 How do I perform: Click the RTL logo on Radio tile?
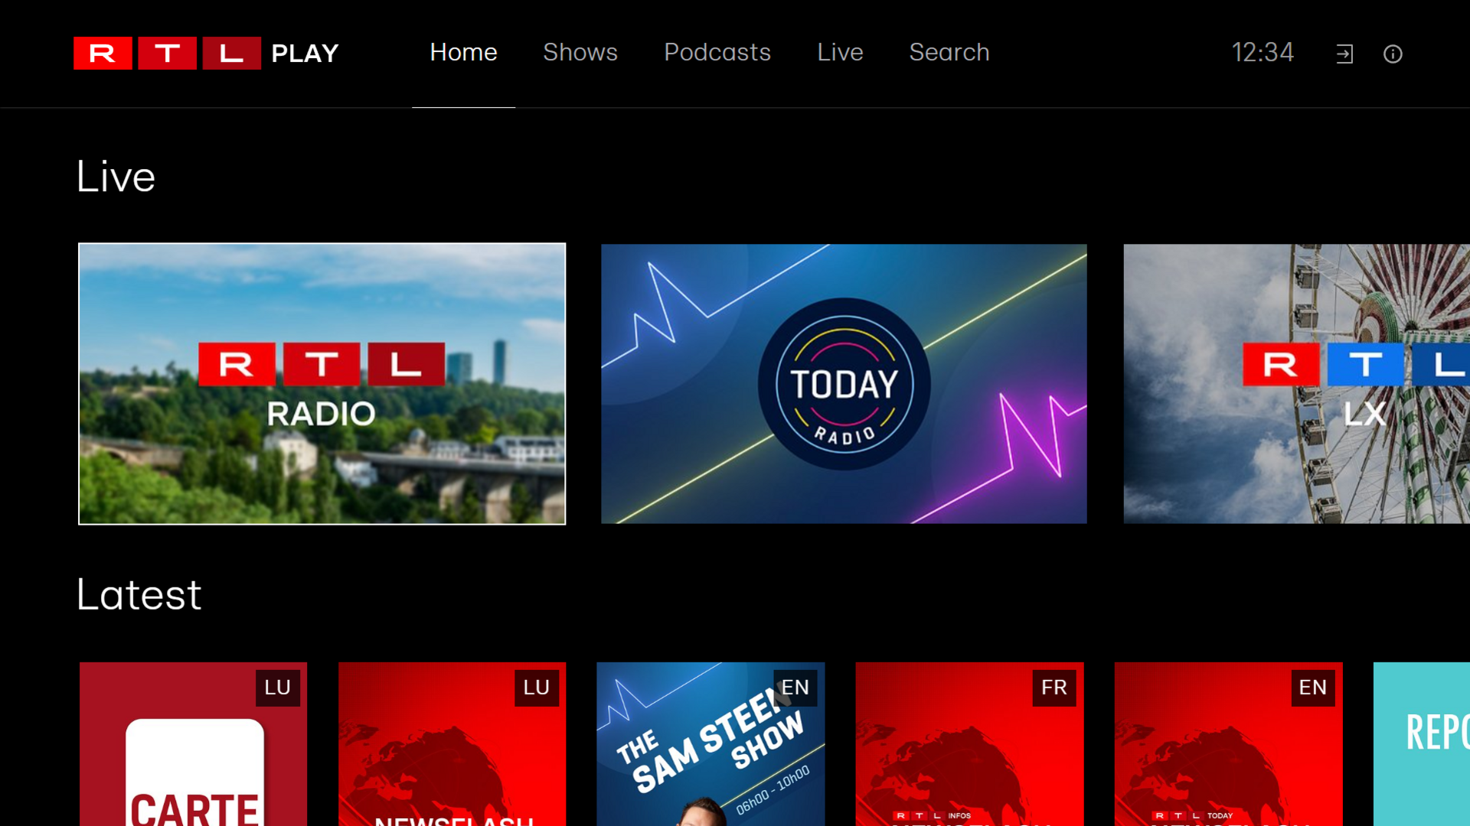point(322,364)
